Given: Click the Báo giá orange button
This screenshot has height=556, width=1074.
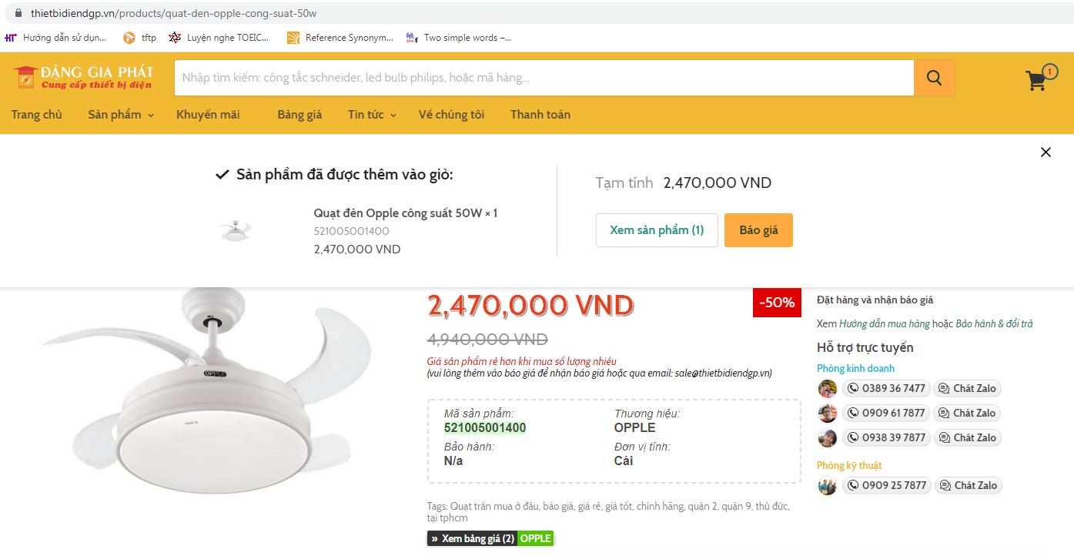Looking at the screenshot, I should click(x=758, y=230).
